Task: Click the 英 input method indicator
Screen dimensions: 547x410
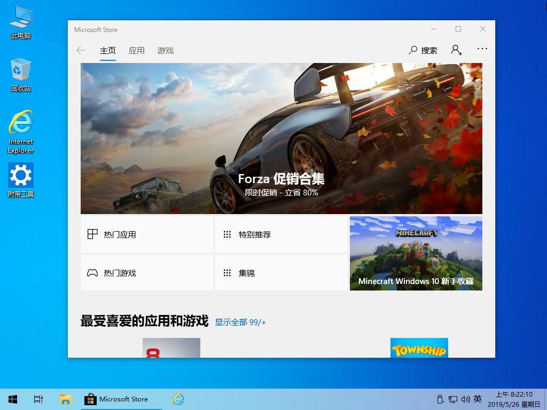Action: click(x=478, y=399)
